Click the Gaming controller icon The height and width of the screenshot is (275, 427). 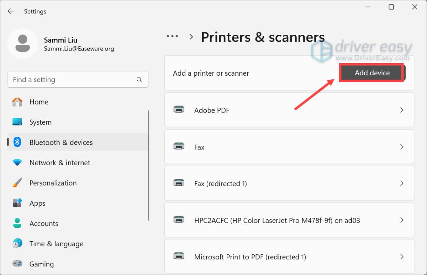(x=17, y=264)
